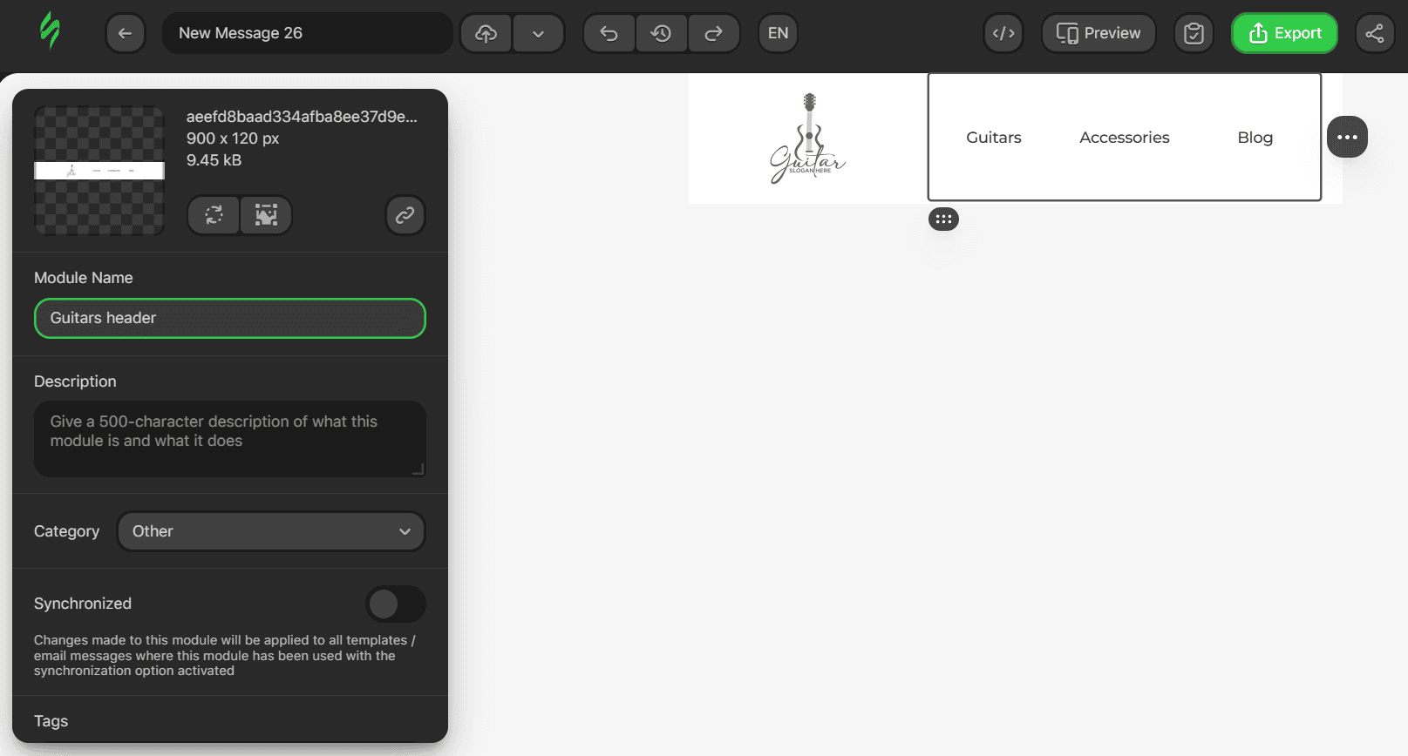Click the Preview button
The width and height of the screenshot is (1408, 756).
click(x=1099, y=33)
